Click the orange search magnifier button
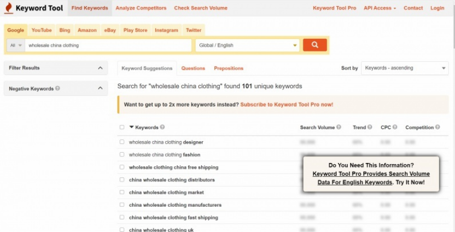 tap(315, 45)
